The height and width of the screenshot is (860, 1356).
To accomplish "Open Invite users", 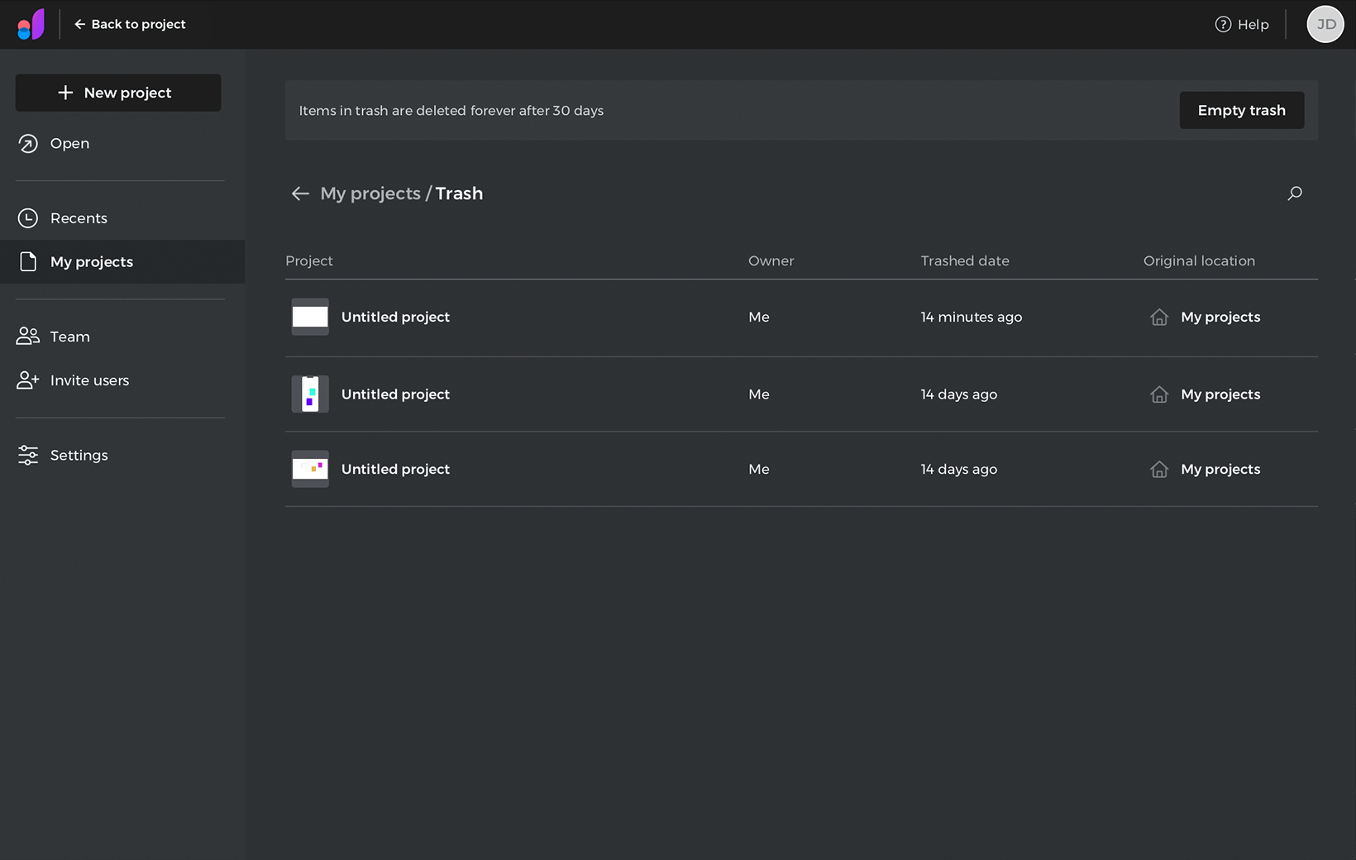I will 89,380.
